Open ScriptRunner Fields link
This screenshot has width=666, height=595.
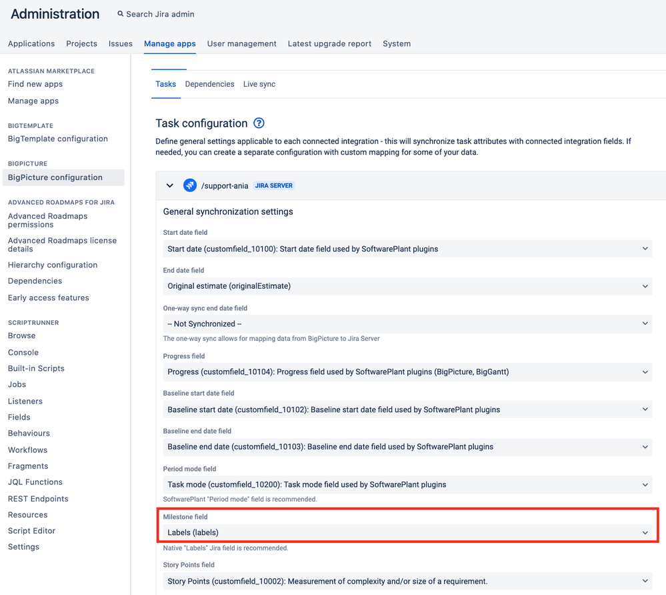(19, 417)
